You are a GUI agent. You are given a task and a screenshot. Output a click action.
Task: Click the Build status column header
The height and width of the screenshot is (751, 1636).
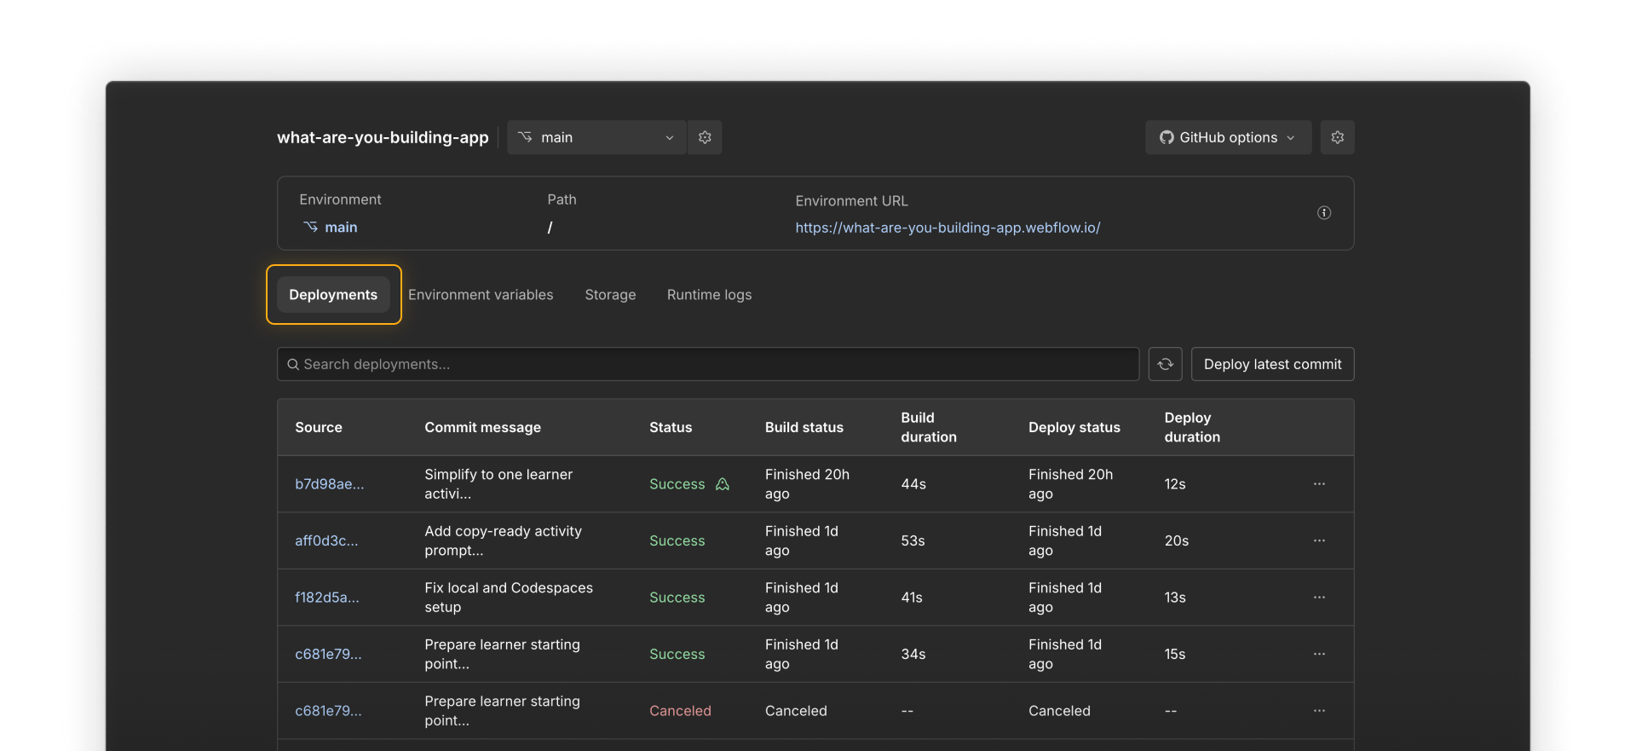(x=804, y=427)
